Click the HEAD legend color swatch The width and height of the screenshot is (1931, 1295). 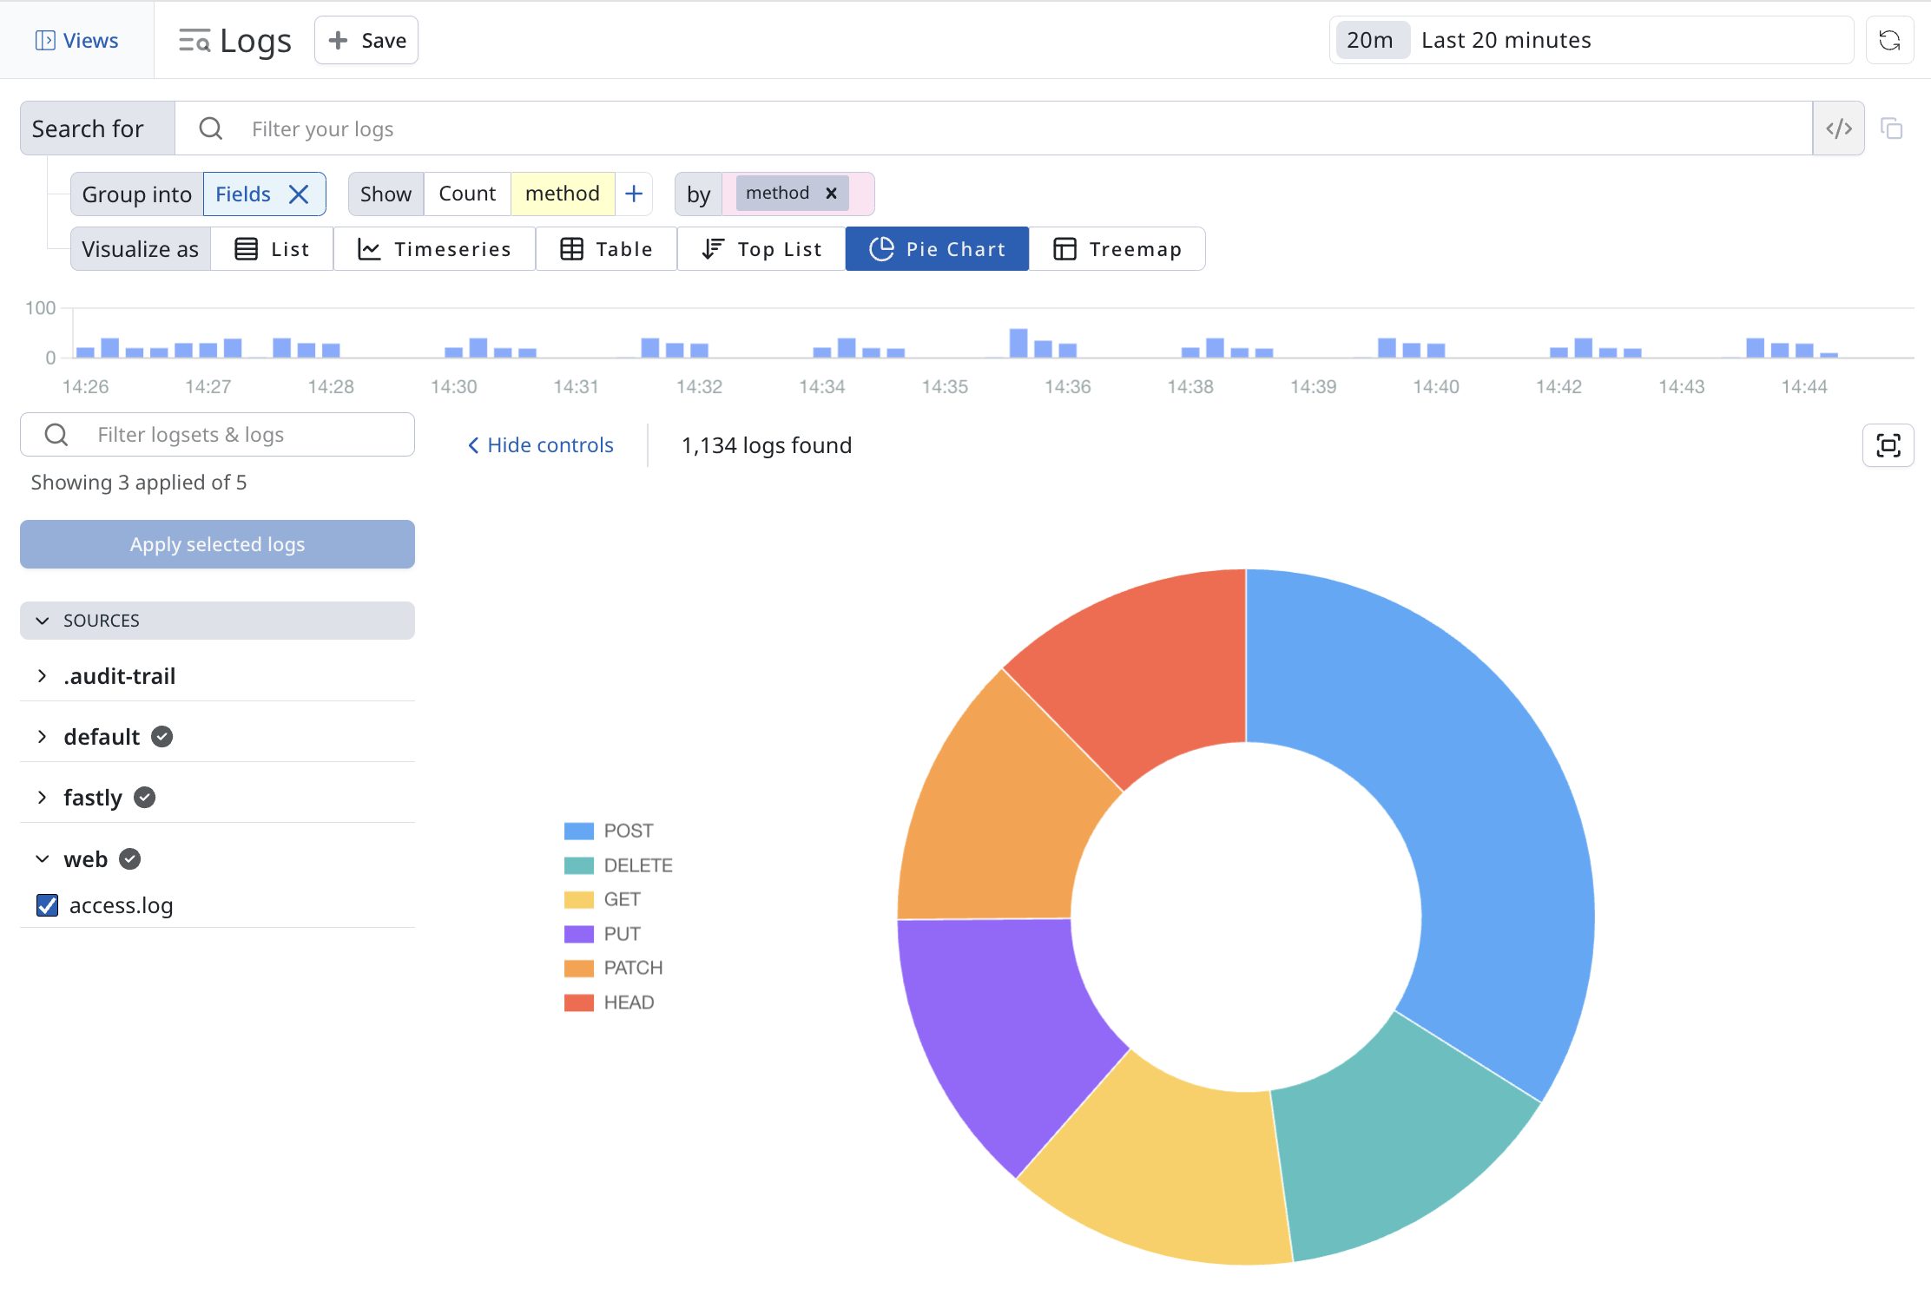pos(579,1002)
